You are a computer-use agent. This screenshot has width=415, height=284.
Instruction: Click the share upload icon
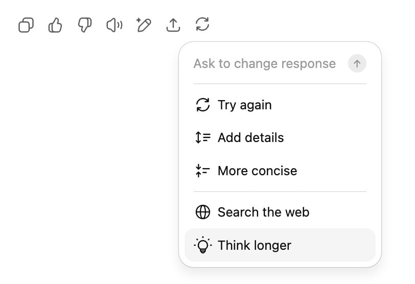click(x=173, y=25)
